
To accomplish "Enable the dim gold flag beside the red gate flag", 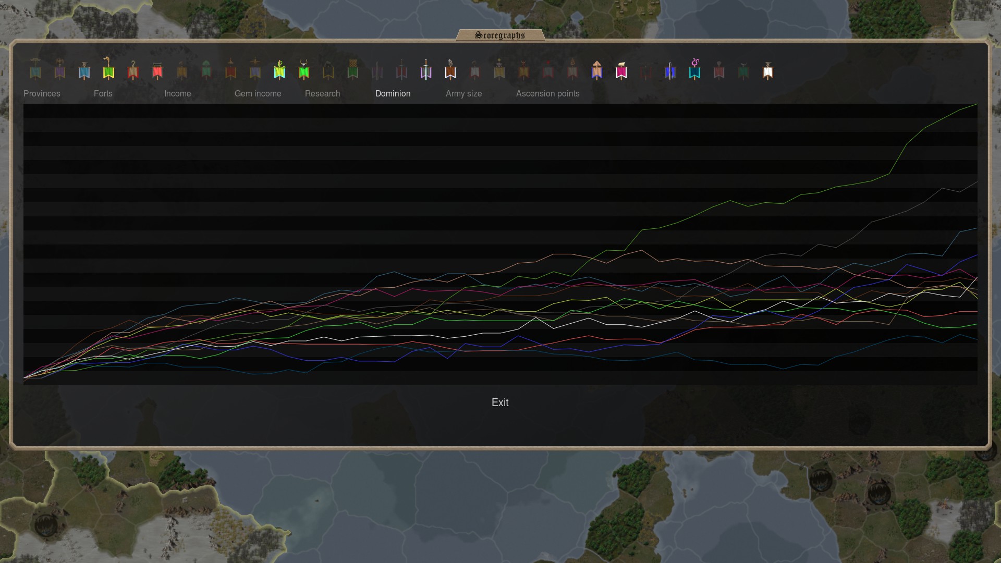I will [x=182, y=70].
